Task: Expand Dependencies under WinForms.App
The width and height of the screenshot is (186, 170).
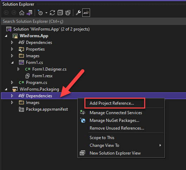Action: click(12, 42)
